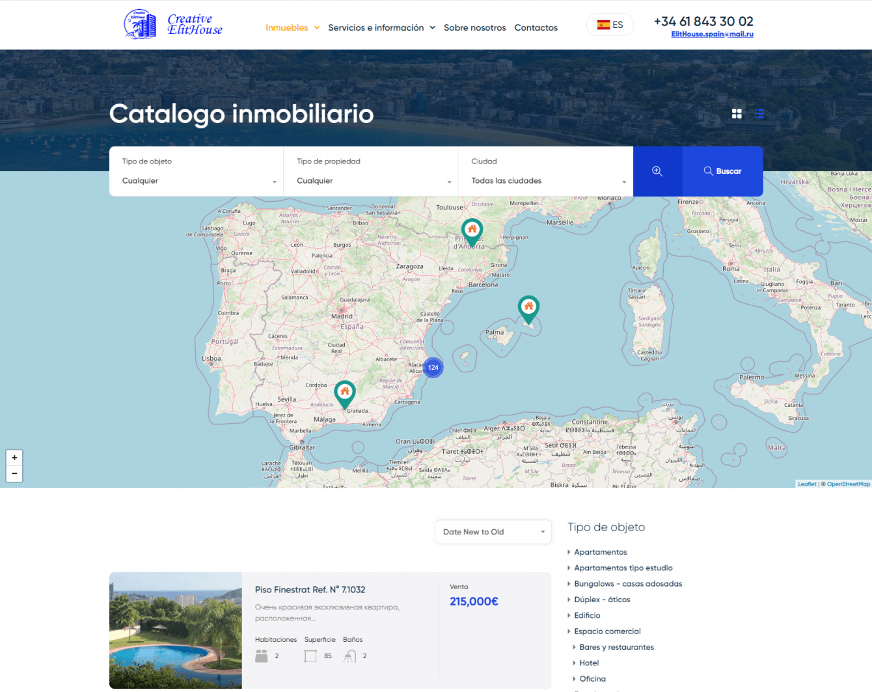Select the Edificio category
Screen dimensions: 872x692
click(587, 615)
